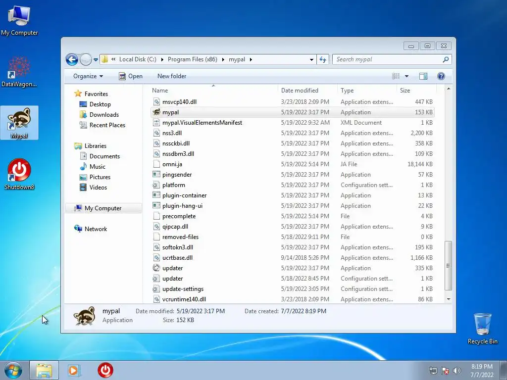The image size is (507, 380).
Task: Create a New folder
Action: point(172,76)
